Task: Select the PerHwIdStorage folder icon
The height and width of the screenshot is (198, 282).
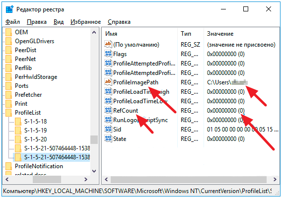Action: (x=8, y=77)
